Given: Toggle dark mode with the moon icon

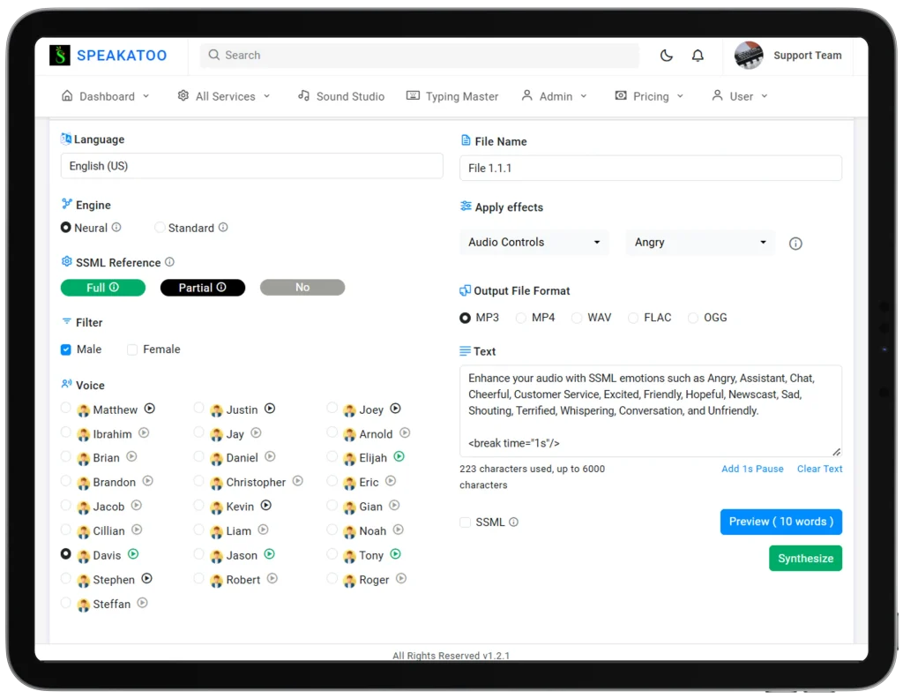Looking at the screenshot, I should [666, 55].
